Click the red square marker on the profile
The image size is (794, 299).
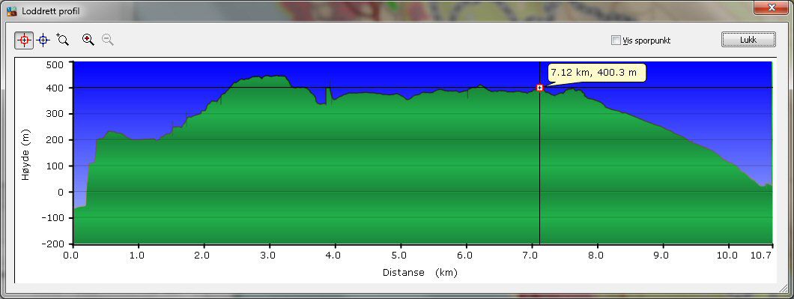pos(540,88)
